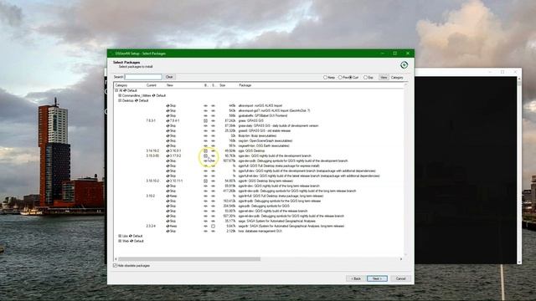Expand the Libs category node
The height and width of the screenshot is (301, 536).
pos(120,236)
